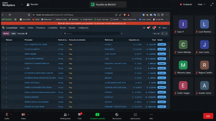Screen dimensions: 216x121
Task: Expand the bookmarks bar overflow chevron
Action: 167,19
